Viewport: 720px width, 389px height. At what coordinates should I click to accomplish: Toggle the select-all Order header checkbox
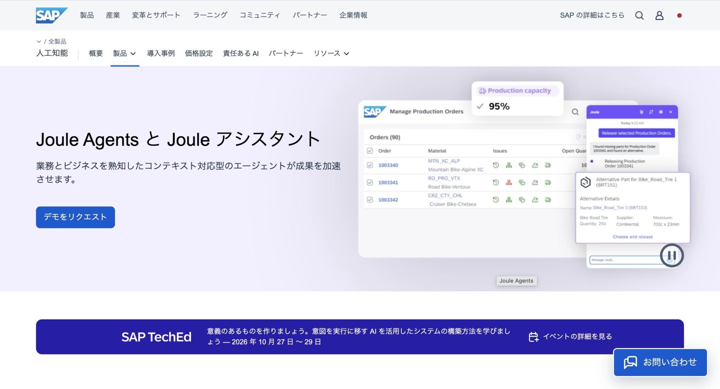pos(370,151)
